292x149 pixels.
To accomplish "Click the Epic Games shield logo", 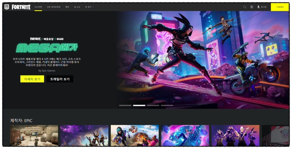I will point(7,7).
